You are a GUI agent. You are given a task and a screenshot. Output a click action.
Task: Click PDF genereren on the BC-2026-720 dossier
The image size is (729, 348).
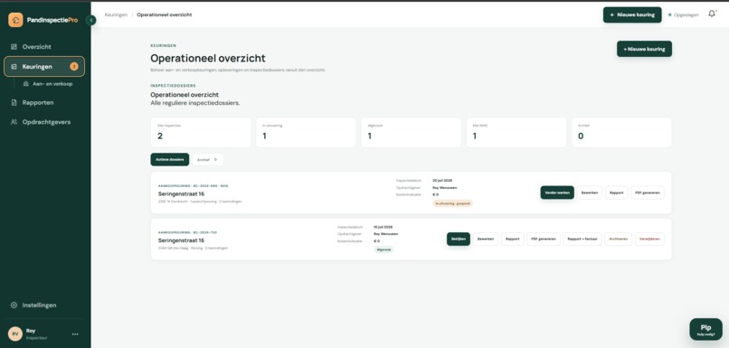tap(544, 239)
